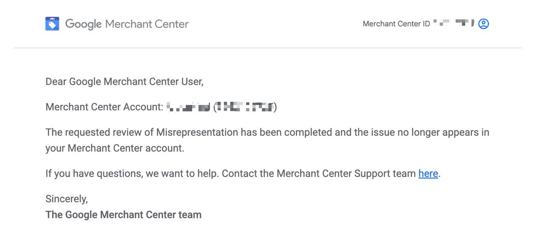Click 'Merchant Center Support team' phrase
Image resolution: width=537 pixels, height=235 pixels.
(346, 173)
